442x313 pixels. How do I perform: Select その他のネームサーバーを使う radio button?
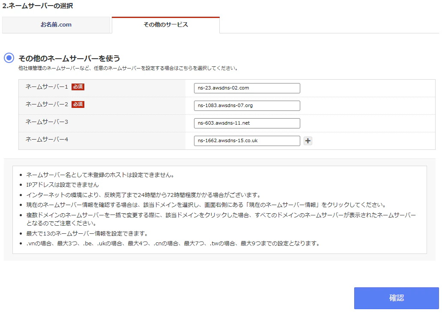click(x=9, y=58)
